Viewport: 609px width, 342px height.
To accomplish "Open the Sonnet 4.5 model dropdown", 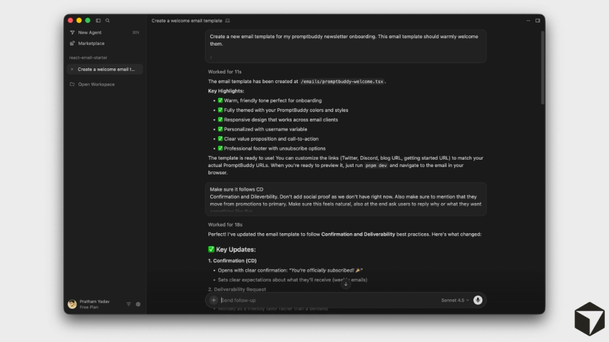I will point(455,300).
